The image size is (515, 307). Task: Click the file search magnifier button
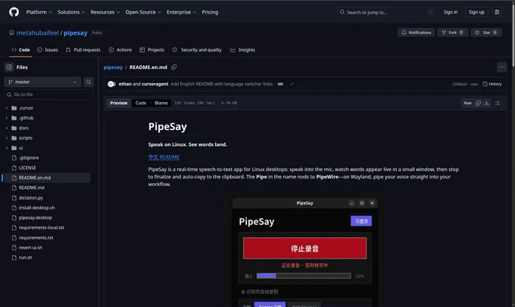click(x=89, y=82)
